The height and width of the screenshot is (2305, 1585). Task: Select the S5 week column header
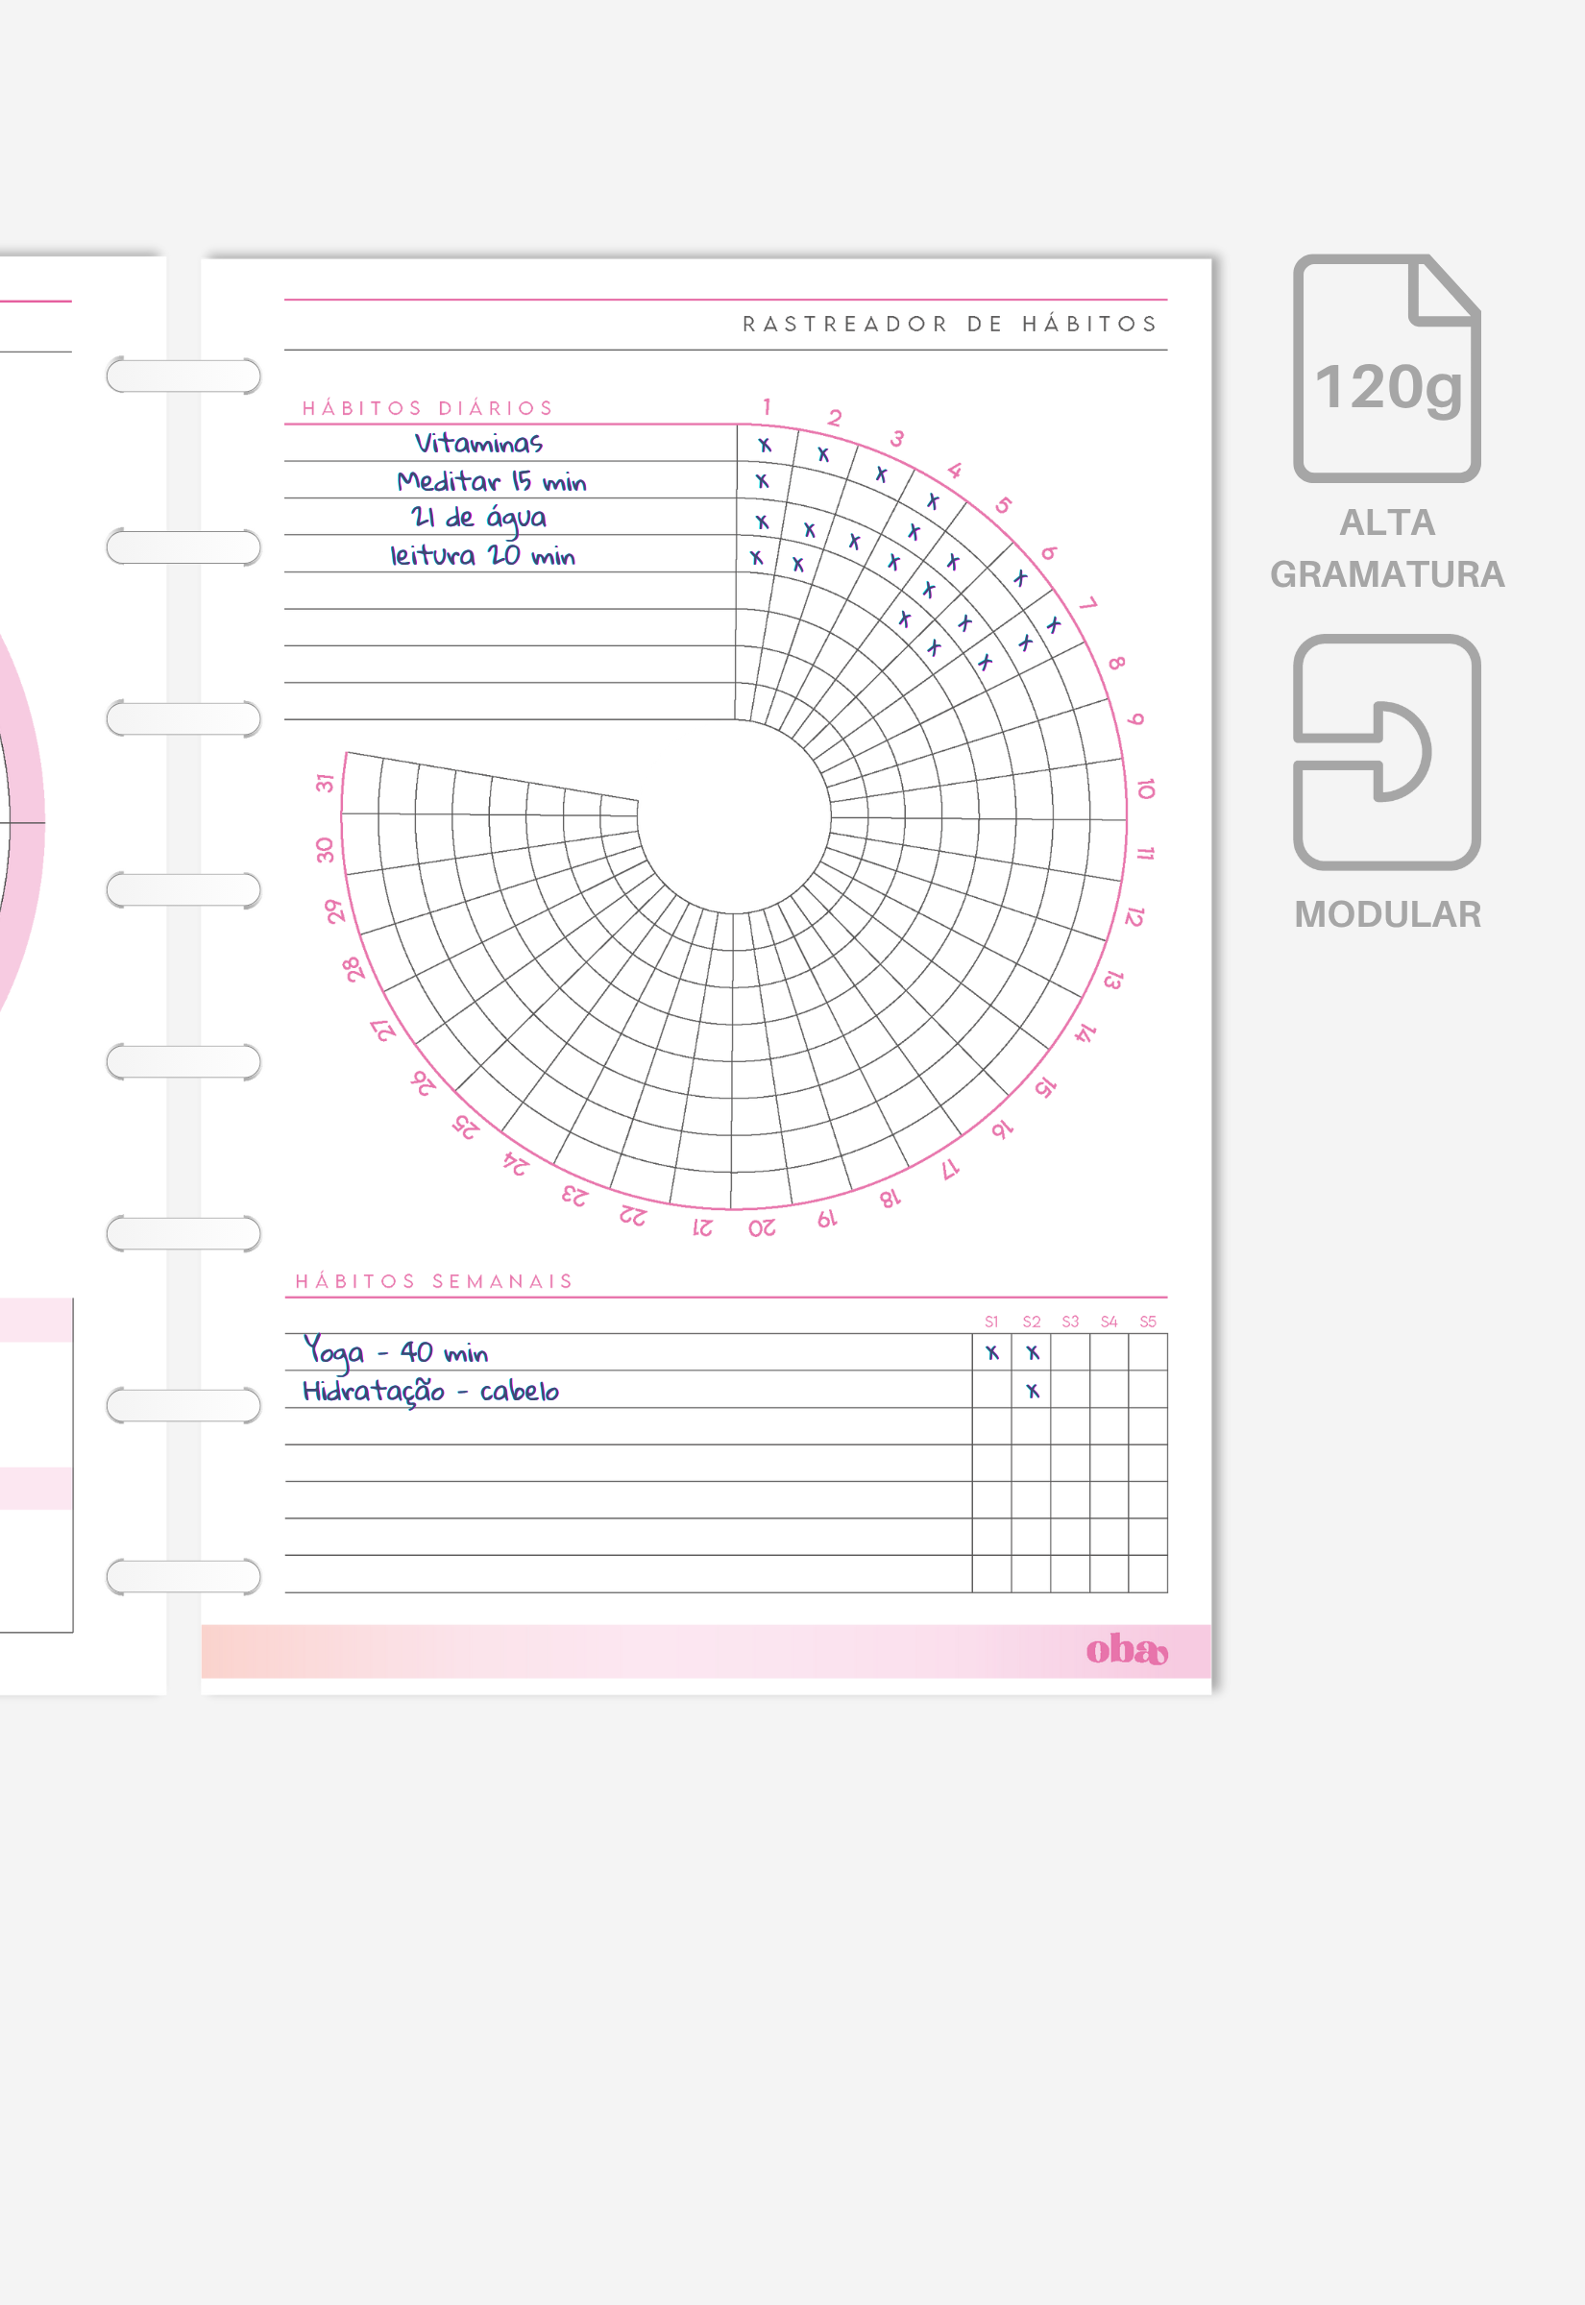click(x=1148, y=1322)
